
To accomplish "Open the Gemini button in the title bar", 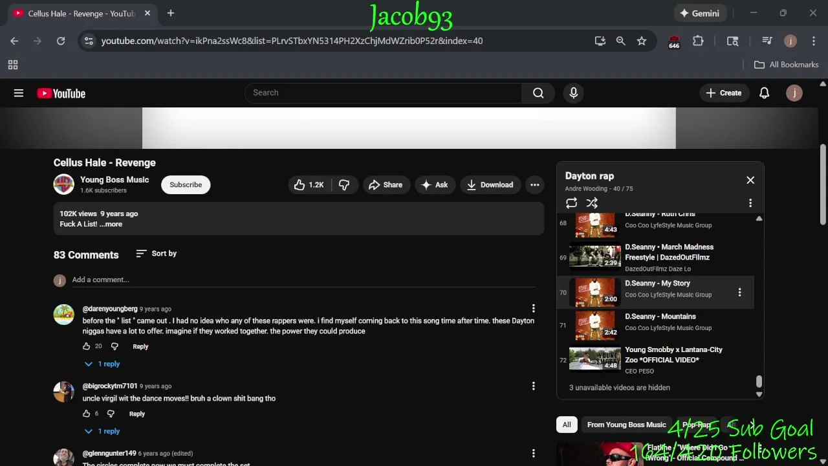I will [x=699, y=13].
